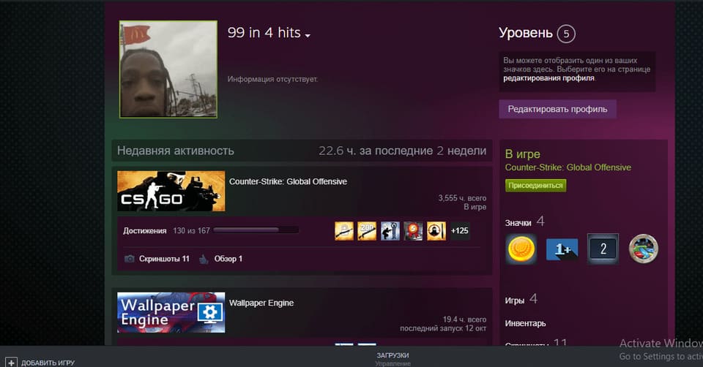The image size is (703, 367).
Task: Expand the dropdown arrow beside '99 in 4 hits'
Action: click(x=308, y=35)
